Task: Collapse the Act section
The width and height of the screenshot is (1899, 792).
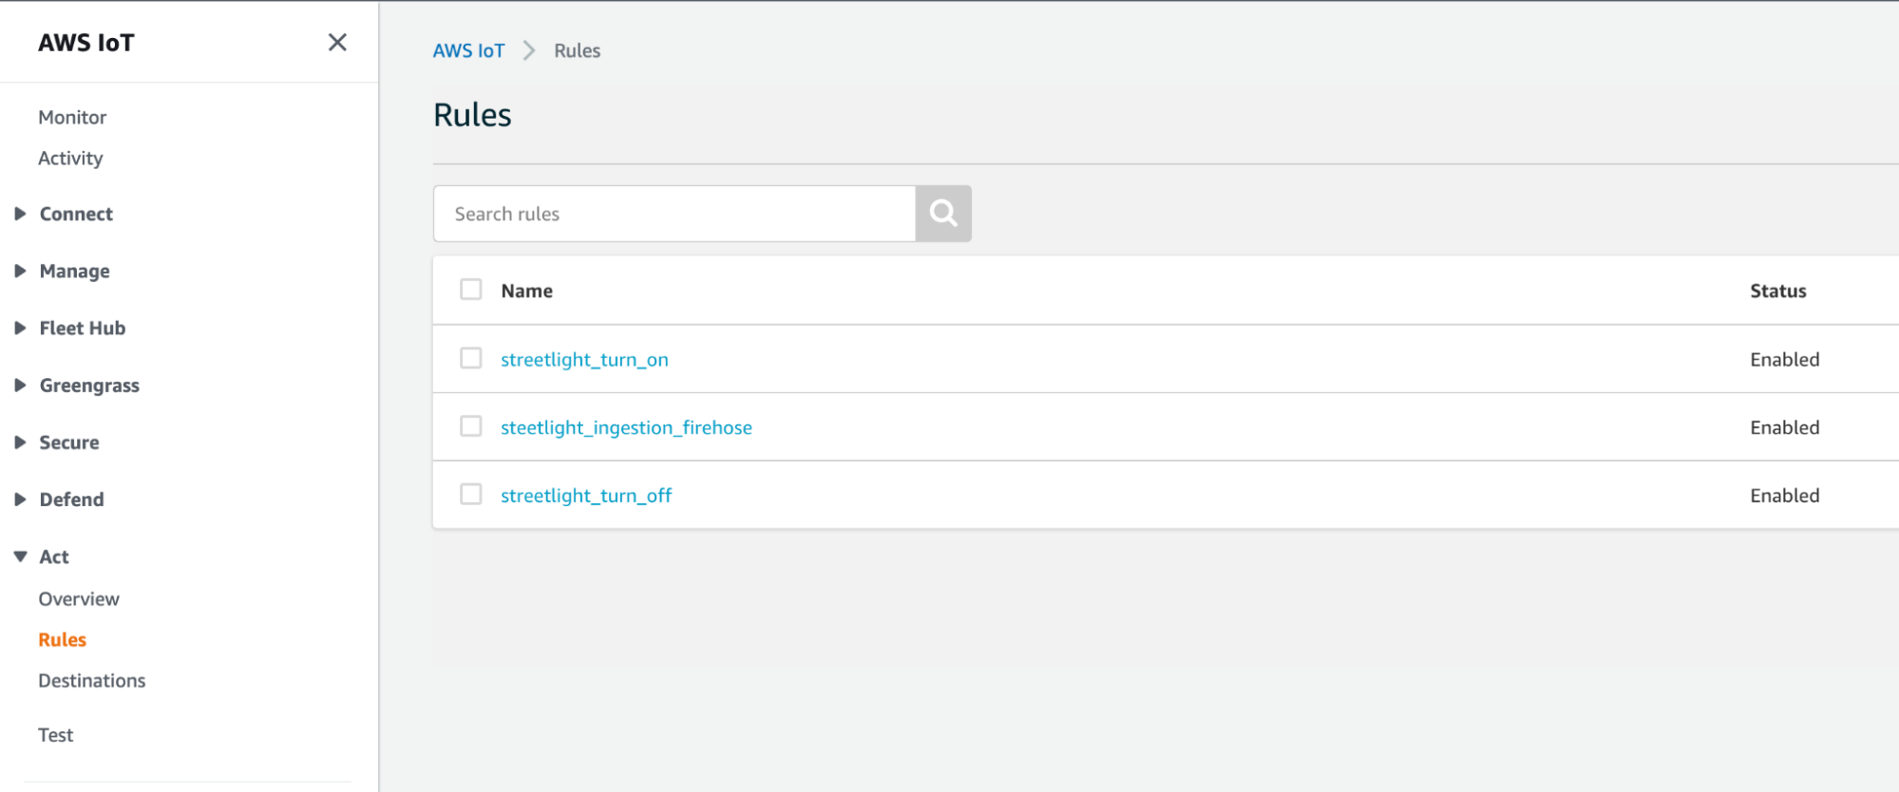Action: 20,557
